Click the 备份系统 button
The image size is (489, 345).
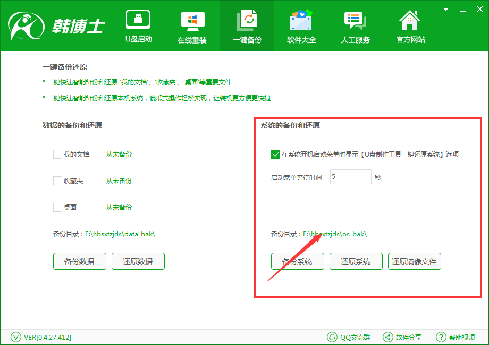tap(297, 261)
